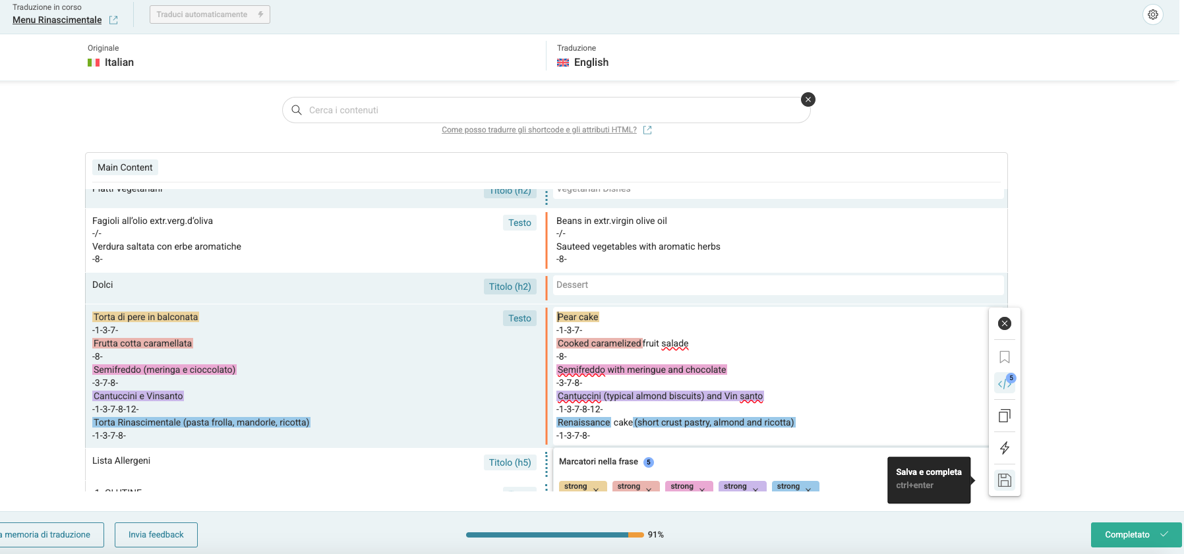Close the segment editing toolbar
The width and height of the screenshot is (1184, 554).
[x=1004, y=323]
